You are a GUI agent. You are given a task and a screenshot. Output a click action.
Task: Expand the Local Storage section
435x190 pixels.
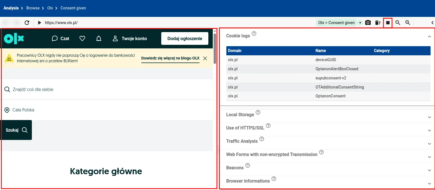(x=429, y=117)
